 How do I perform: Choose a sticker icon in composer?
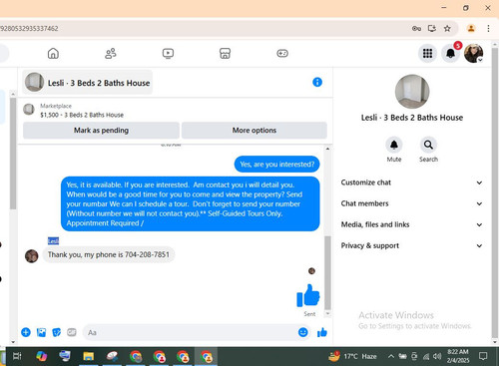[x=57, y=332]
